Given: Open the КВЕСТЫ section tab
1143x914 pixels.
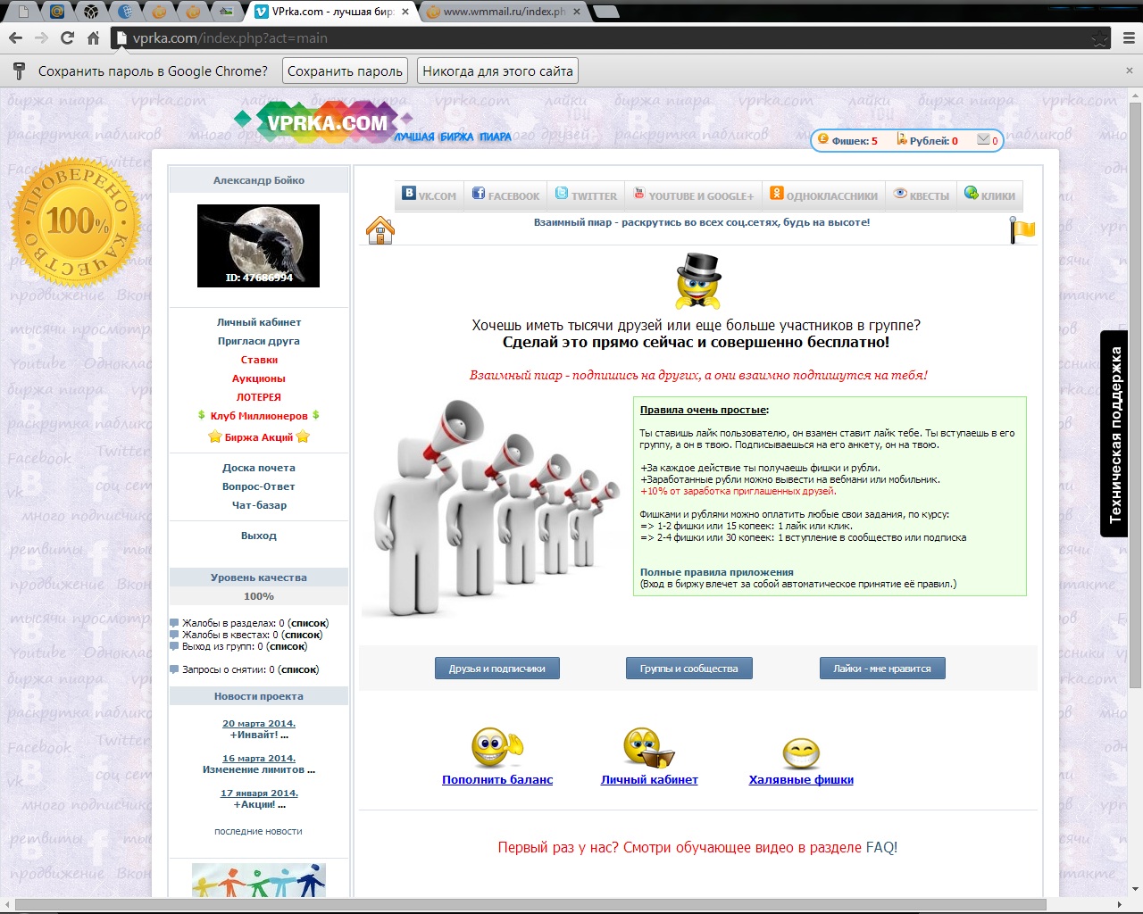Looking at the screenshot, I should click(x=922, y=195).
